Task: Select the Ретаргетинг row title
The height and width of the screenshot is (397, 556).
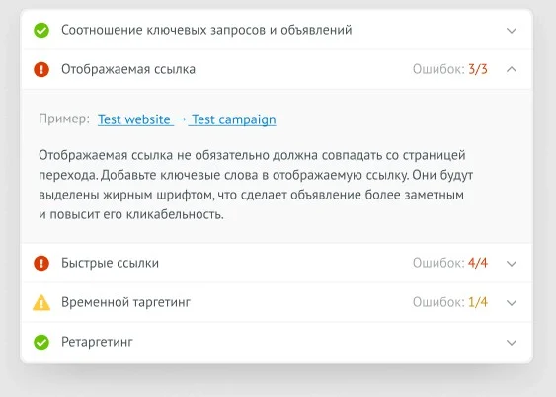Action: pos(97,342)
